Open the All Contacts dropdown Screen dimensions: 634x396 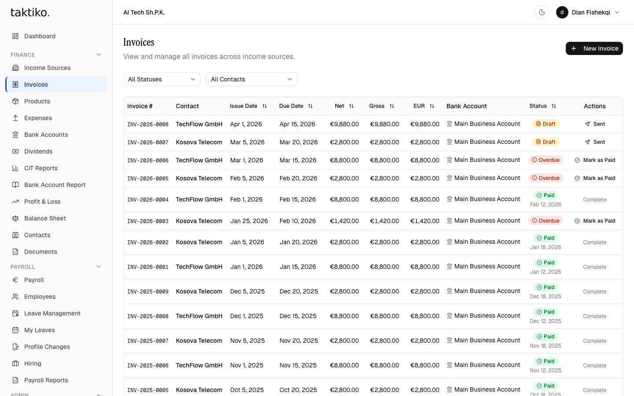[251, 79]
